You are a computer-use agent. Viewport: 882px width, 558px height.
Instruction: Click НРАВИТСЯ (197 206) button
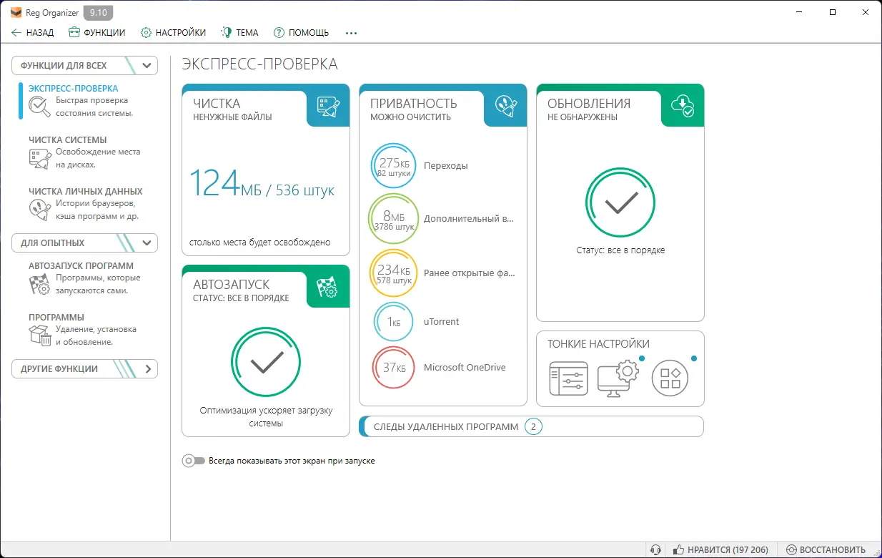click(720, 550)
